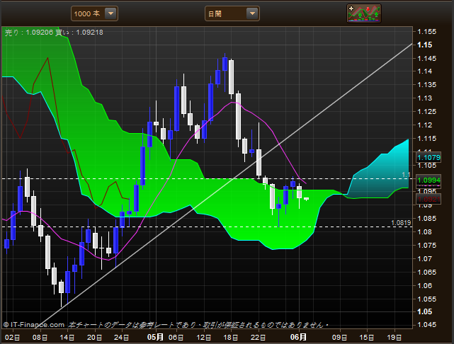The height and width of the screenshot is (344, 454).
Task: Open the 1000本 bar count dropdown
Action: (x=94, y=13)
